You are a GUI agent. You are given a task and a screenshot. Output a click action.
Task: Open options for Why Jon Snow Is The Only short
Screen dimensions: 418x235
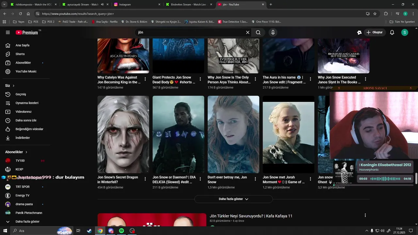click(x=255, y=79)
